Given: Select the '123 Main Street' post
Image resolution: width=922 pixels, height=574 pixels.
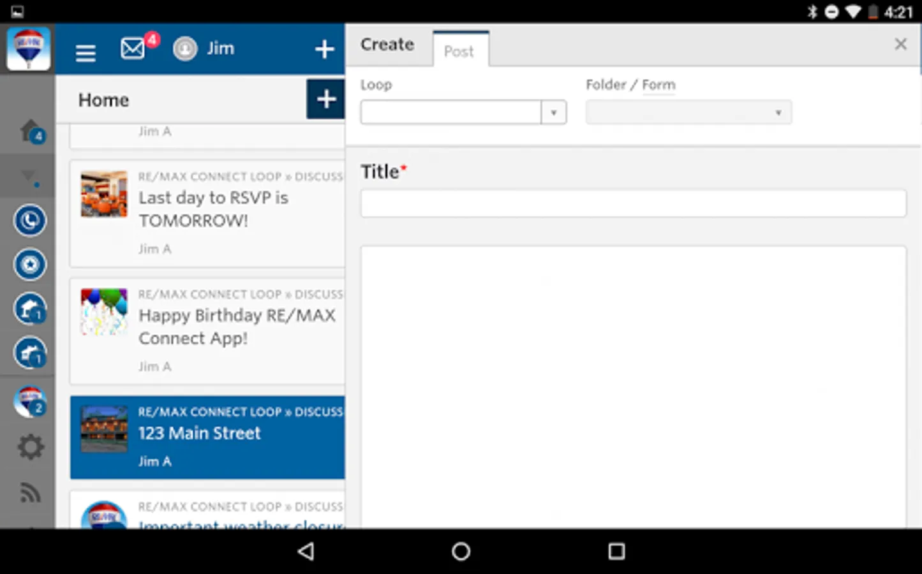Looking at the screenshot, I should coord(207,438).
